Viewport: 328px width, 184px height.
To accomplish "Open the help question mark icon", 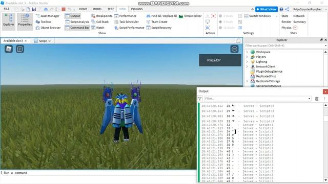I will click(x=281, y=9).
